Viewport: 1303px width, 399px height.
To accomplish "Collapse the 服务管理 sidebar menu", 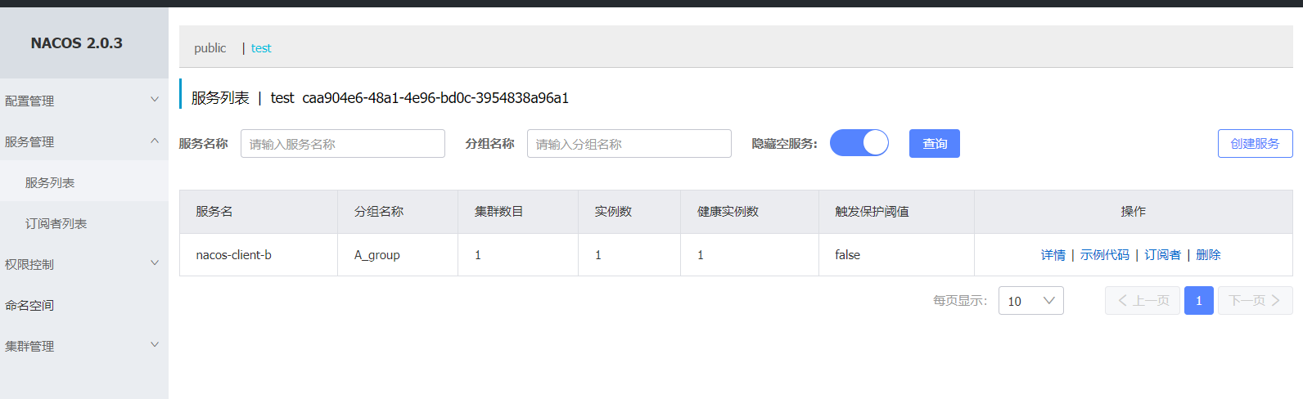I will pyautogui.click(x=82, y=141).
